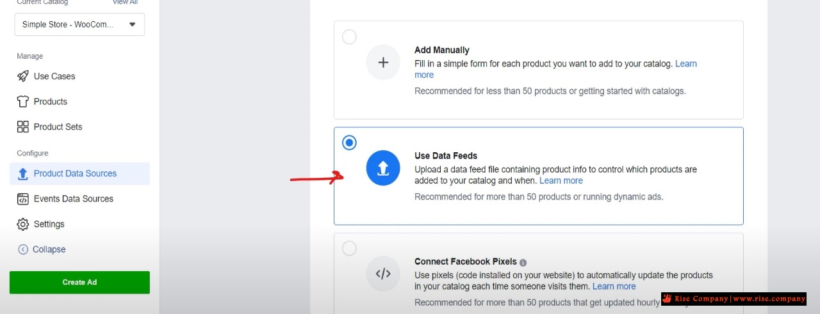Click the Product Sets grid icon
Image resolution: width=820 pixels, height=314 pixels.
coord(23,127)
